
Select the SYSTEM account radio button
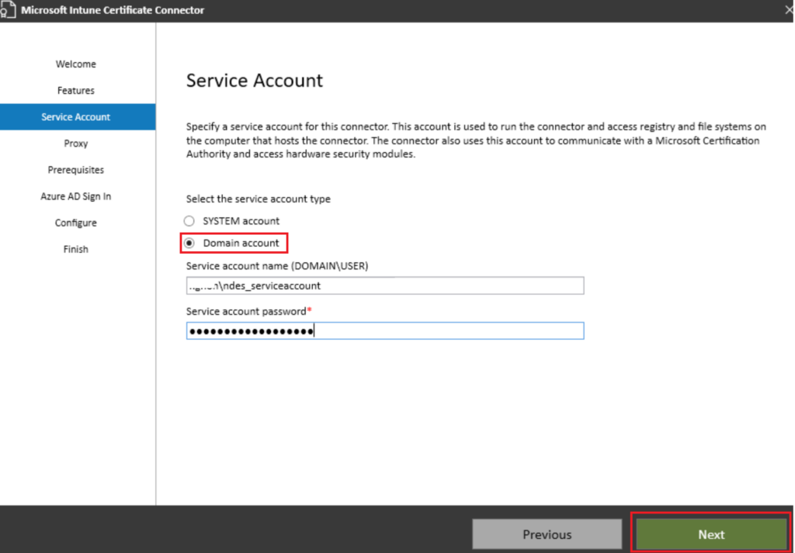[x=189, y=221]
